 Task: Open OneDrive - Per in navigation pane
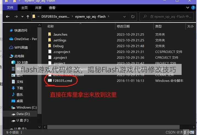26,39
